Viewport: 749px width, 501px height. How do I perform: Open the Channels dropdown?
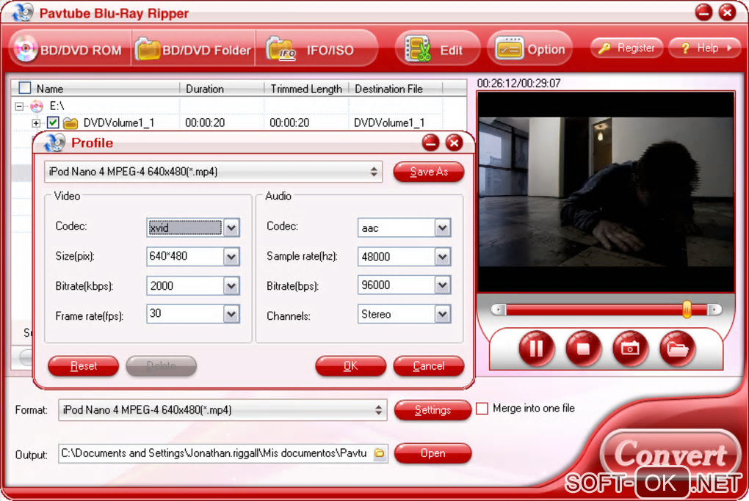[x=443, y=315]
